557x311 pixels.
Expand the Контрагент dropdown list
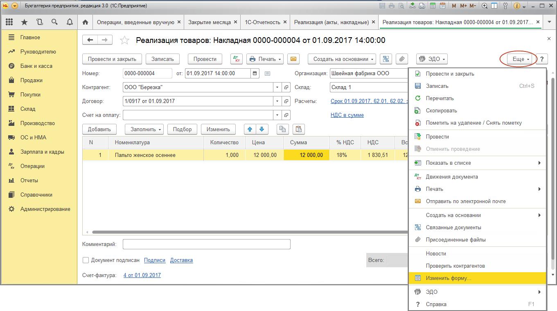pos(277,87)
